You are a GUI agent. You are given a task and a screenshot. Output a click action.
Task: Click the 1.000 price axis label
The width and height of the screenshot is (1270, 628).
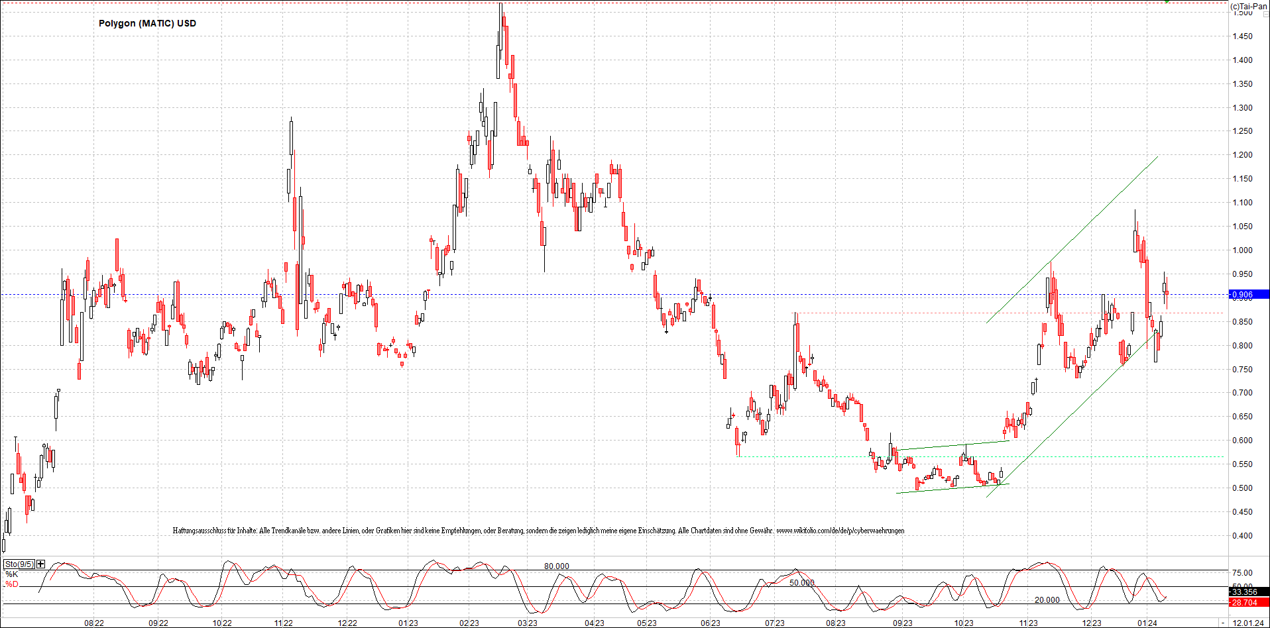(x=1242, y=250)
